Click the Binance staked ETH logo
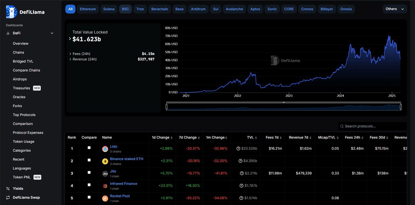This screenshot has height=205, width=415. coord(105,161)
